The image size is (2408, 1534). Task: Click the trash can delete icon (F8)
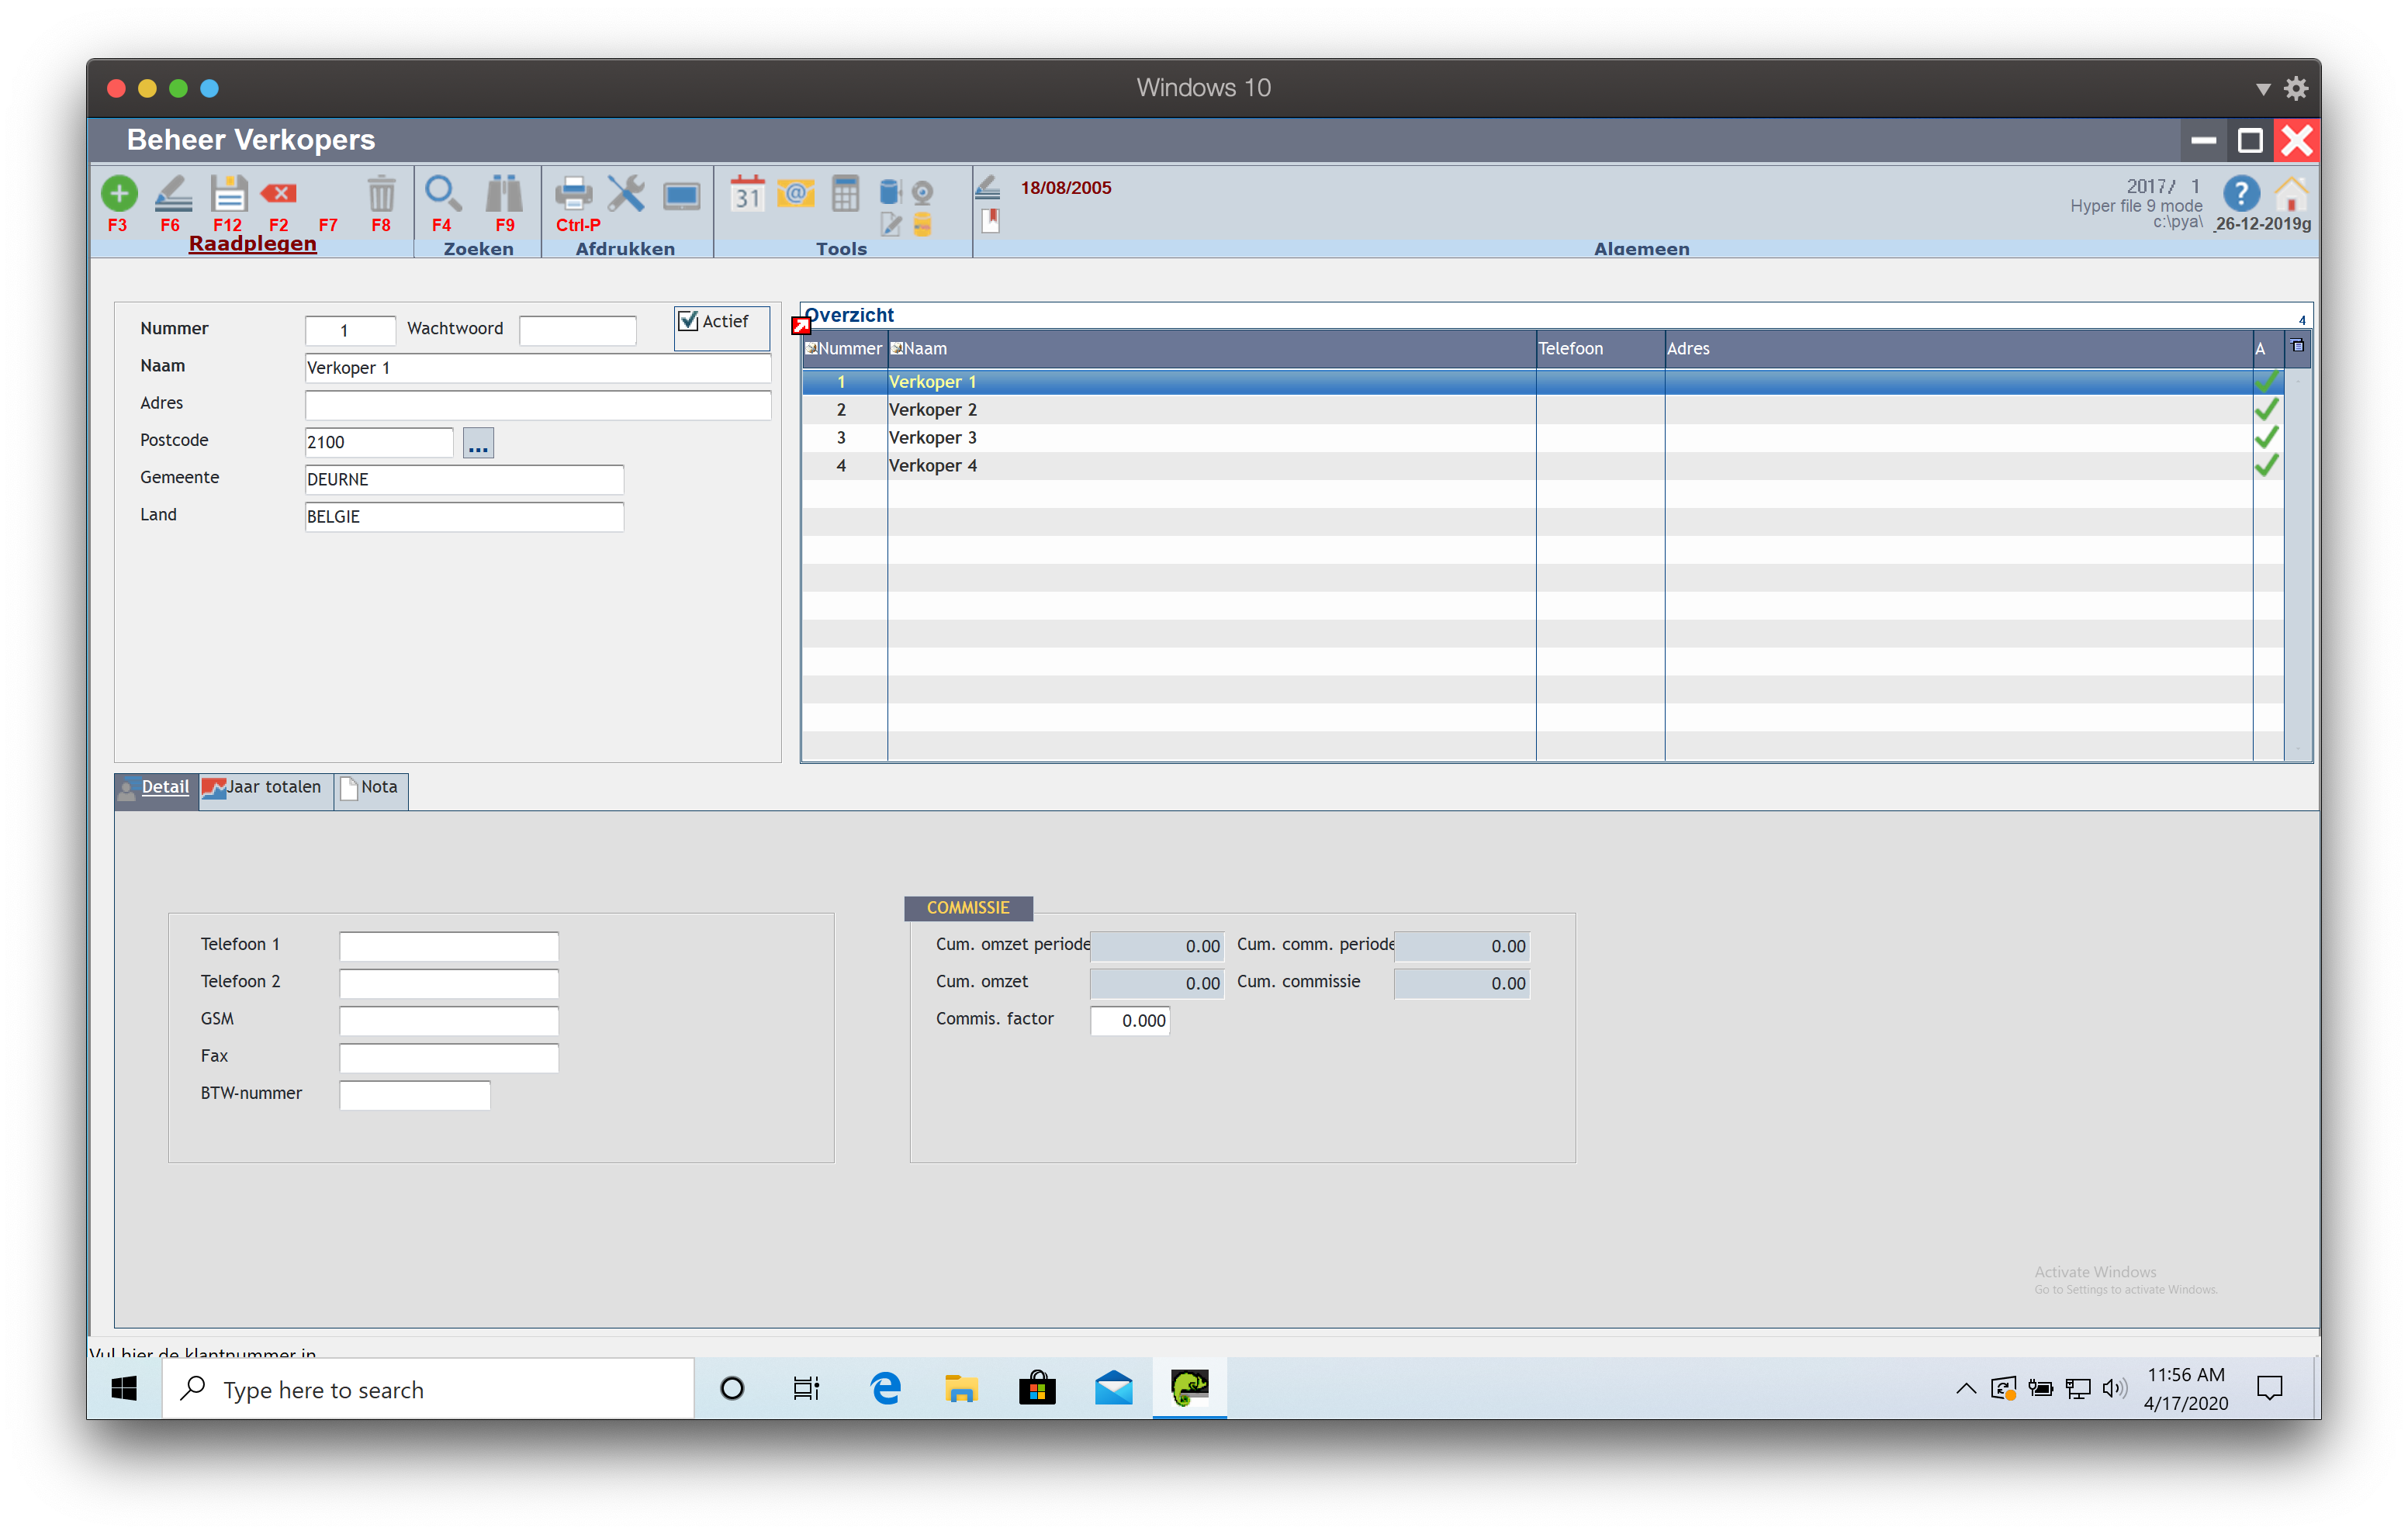coord(381,193)
